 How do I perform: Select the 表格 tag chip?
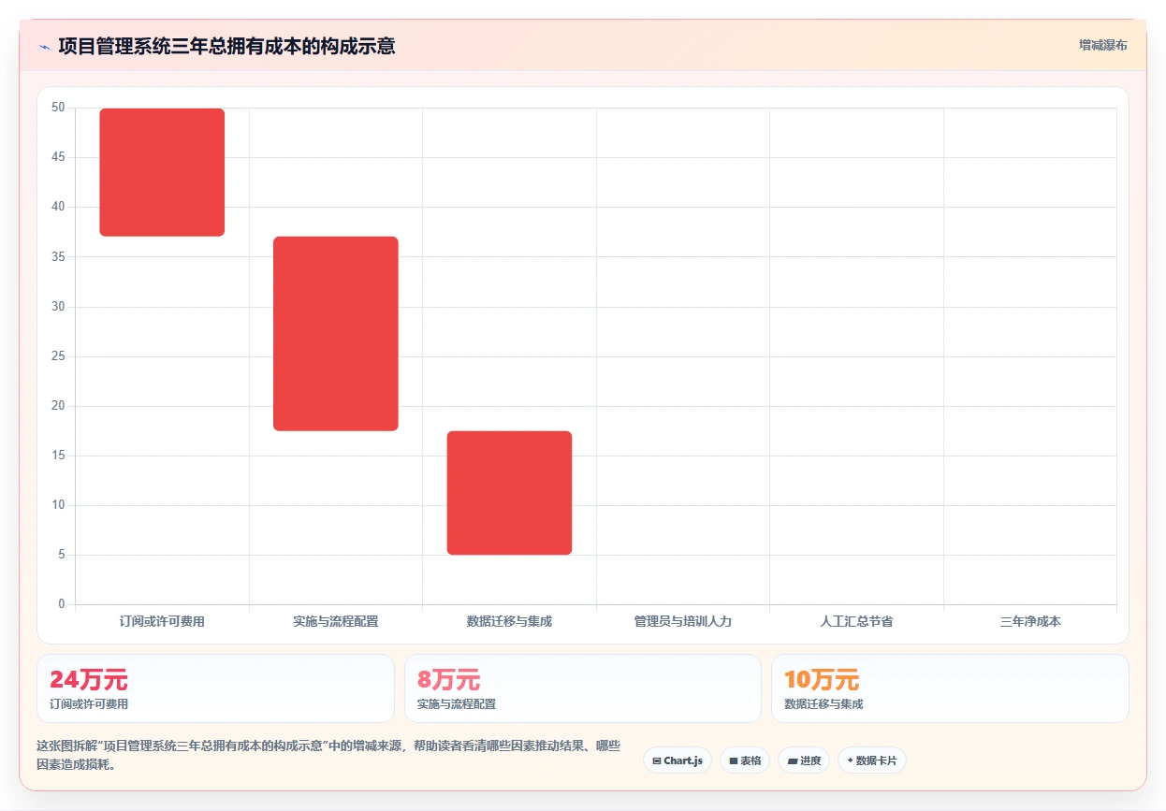tap(745, 760)
